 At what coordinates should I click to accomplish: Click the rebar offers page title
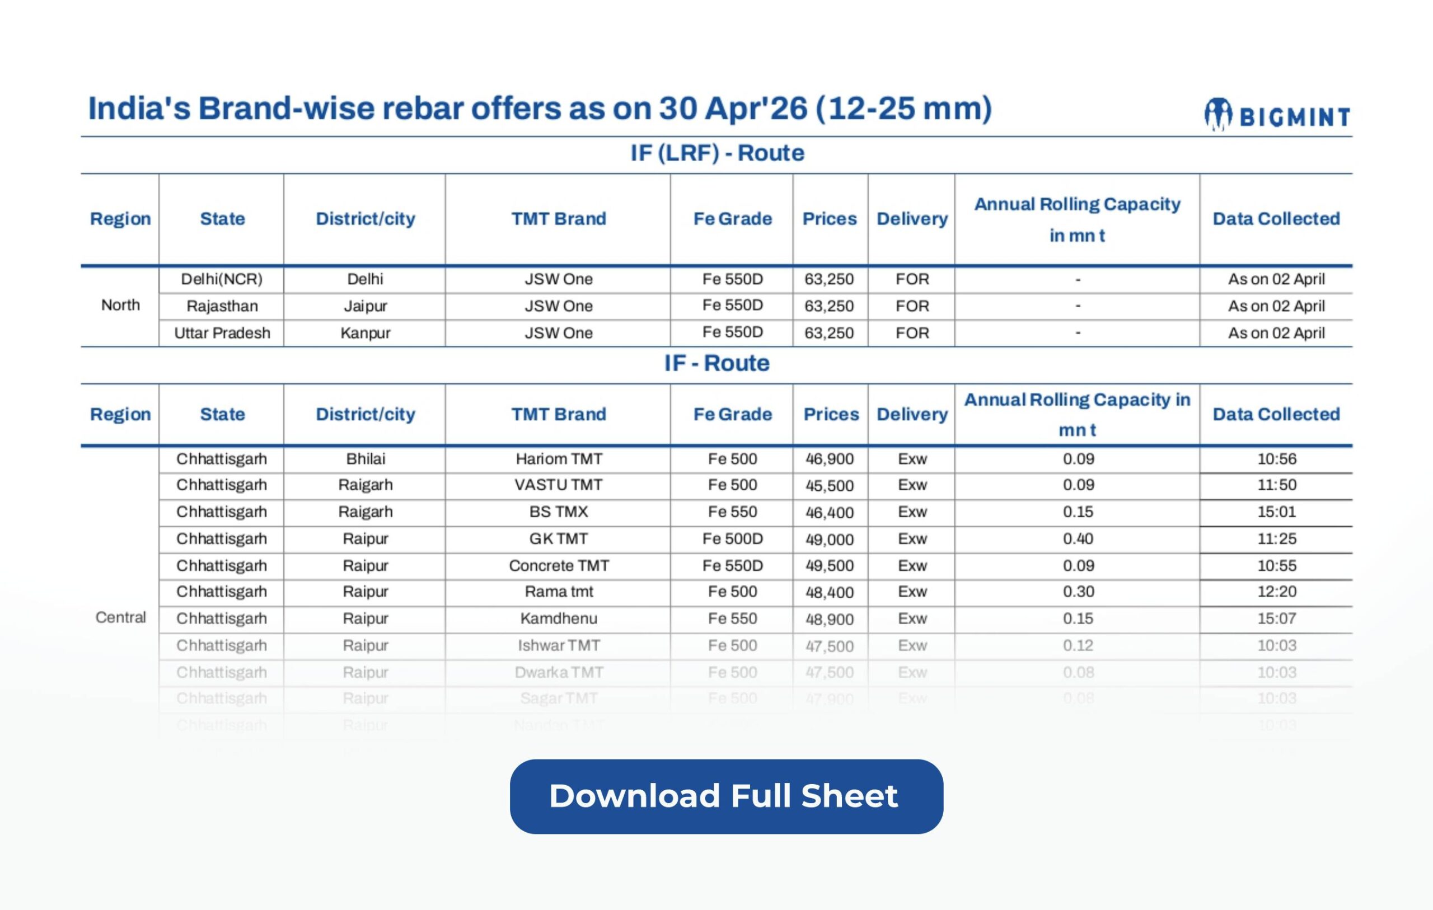pyautogui.click(x=540, y=109)
